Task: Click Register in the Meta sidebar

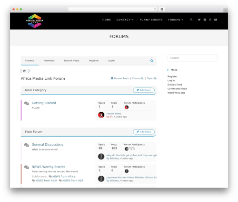Action: click(x=172, y=76)
